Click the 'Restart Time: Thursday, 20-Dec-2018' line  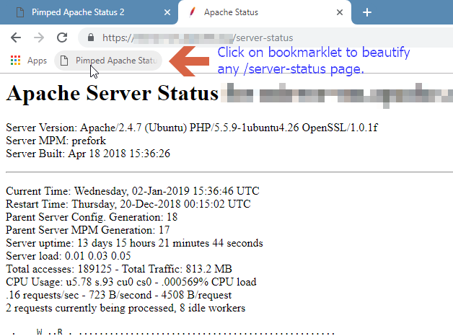(128, 204)
